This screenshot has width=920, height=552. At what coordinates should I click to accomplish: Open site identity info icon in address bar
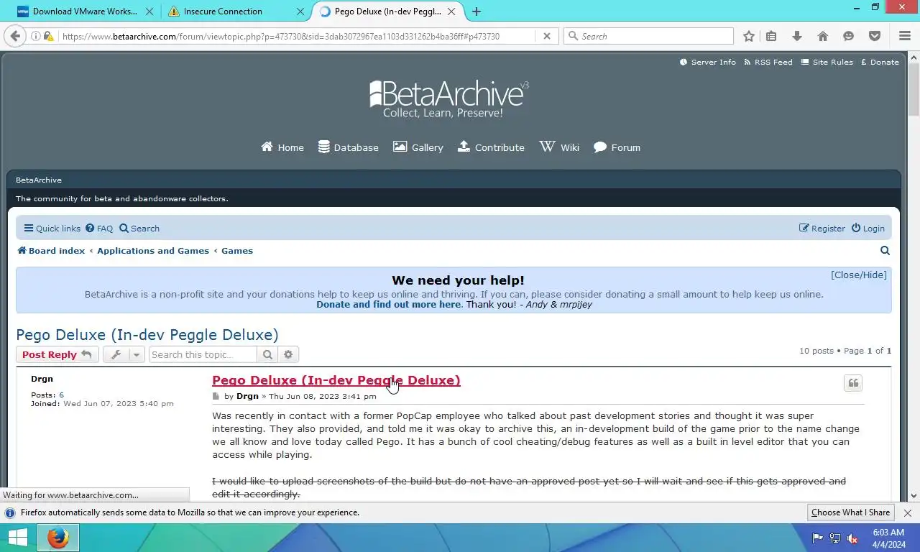[35, 36]
